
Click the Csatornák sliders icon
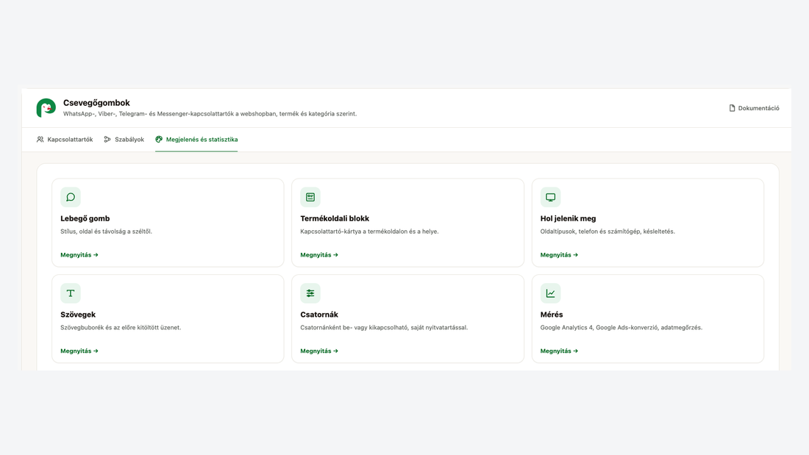coord(310,293)
